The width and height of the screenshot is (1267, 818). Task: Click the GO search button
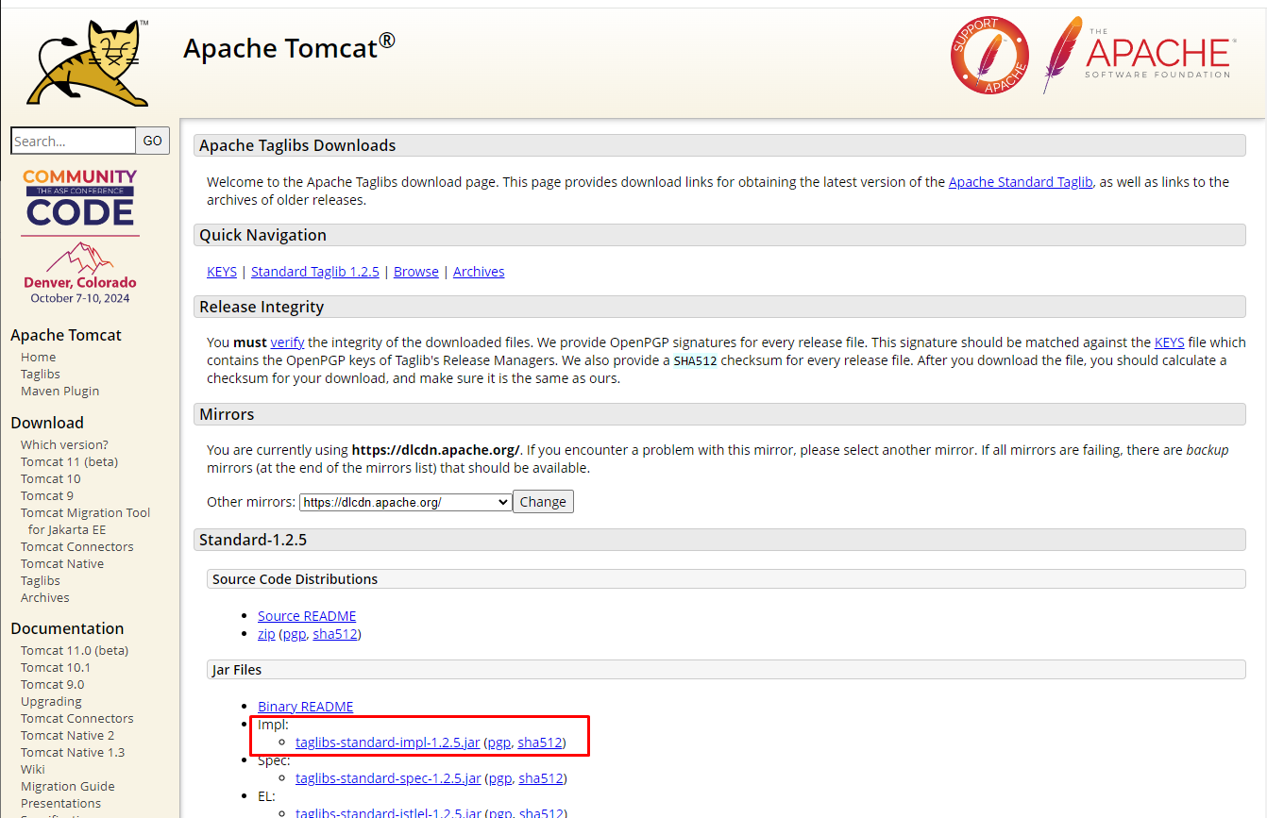coord(152,140)
